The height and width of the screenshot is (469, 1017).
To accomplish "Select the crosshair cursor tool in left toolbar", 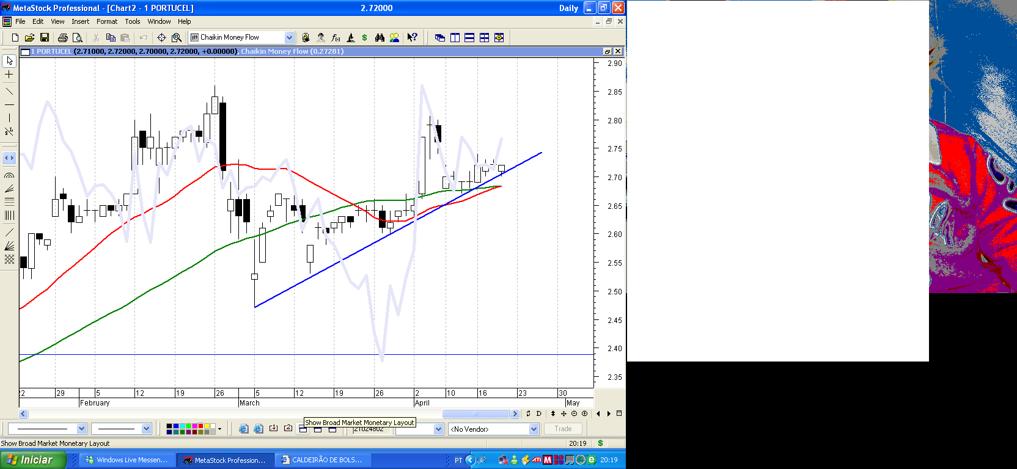I will pyautogui.click(x=9, y=75).
